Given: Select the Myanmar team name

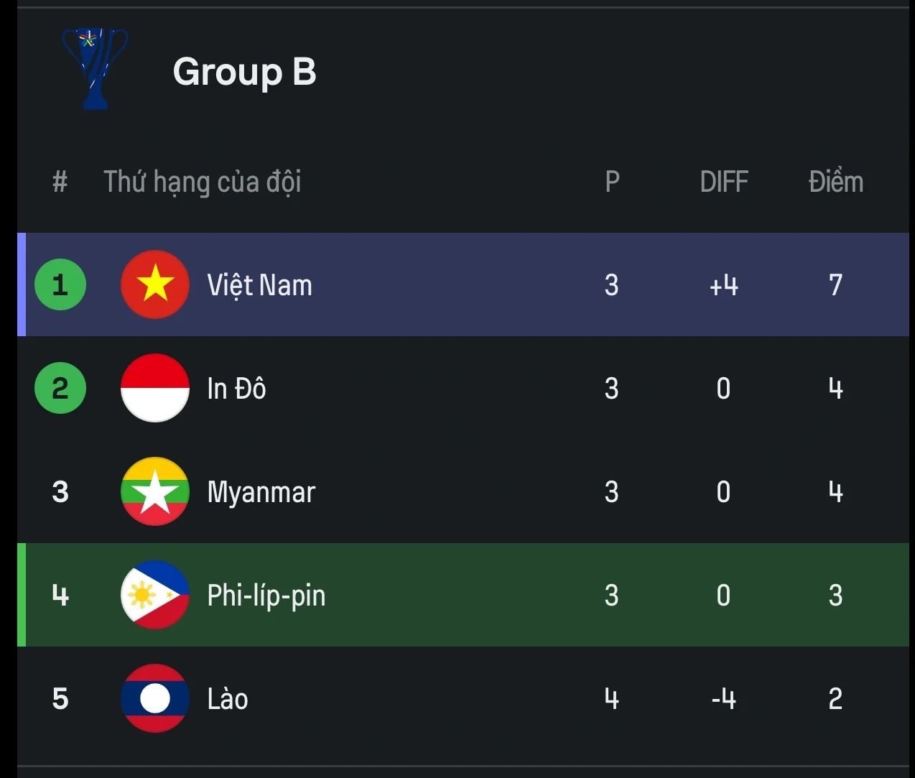Looking at the screenshot, I should coord(261,492).
